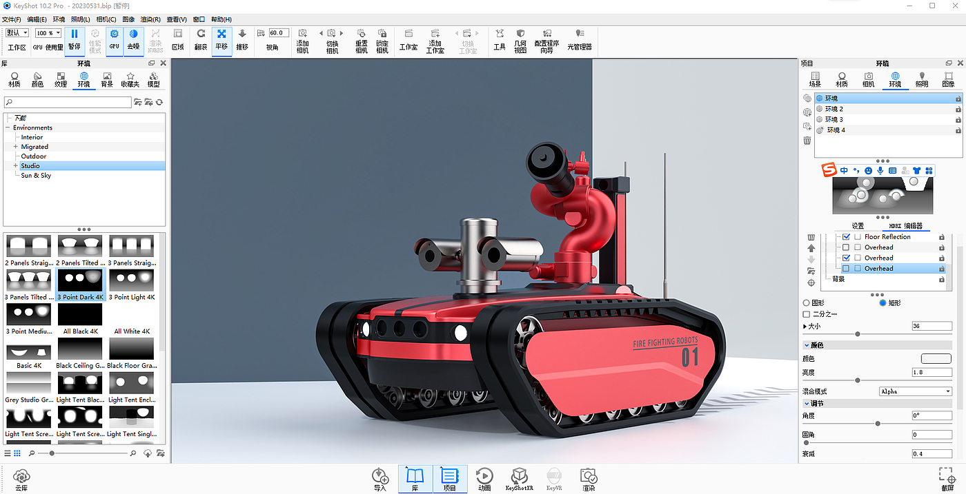Expand the Migrated folder in tree

(x=15, y=147)
